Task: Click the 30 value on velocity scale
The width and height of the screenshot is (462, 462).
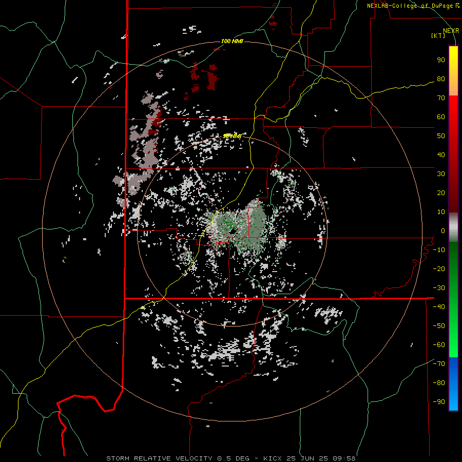Action: pyautogui.click(x=441, y=174)
